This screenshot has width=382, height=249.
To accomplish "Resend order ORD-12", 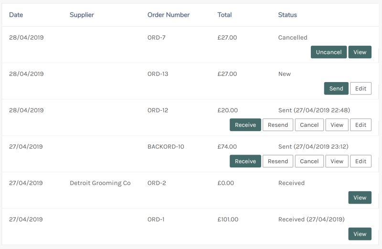I will pos(278,124).
